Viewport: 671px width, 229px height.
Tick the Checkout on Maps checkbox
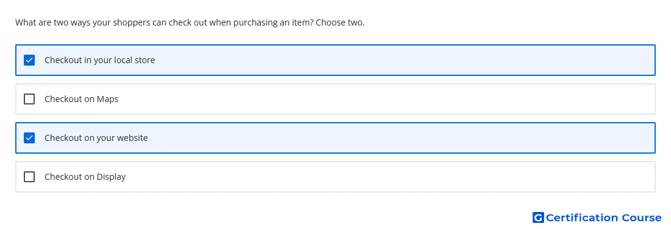[x=29, y=99]
